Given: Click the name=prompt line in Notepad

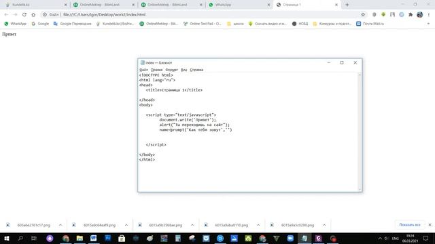Looking at the screenshot, I should tap(196, 129).
